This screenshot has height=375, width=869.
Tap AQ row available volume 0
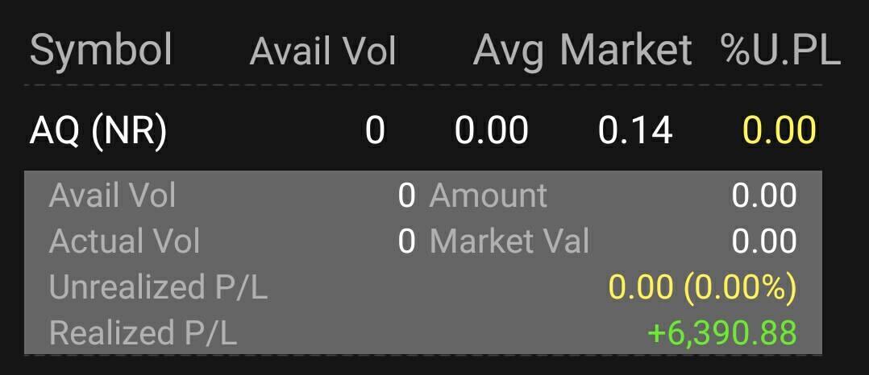[x=375, y=131]
